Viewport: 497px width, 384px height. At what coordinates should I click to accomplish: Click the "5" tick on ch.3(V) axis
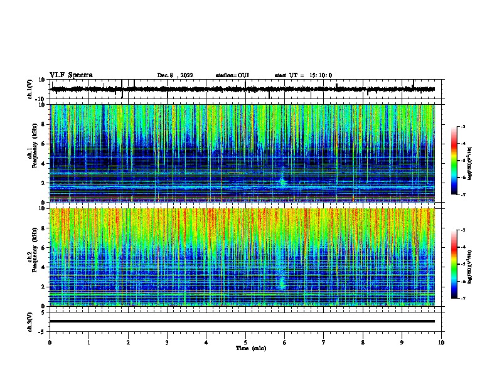44,312
